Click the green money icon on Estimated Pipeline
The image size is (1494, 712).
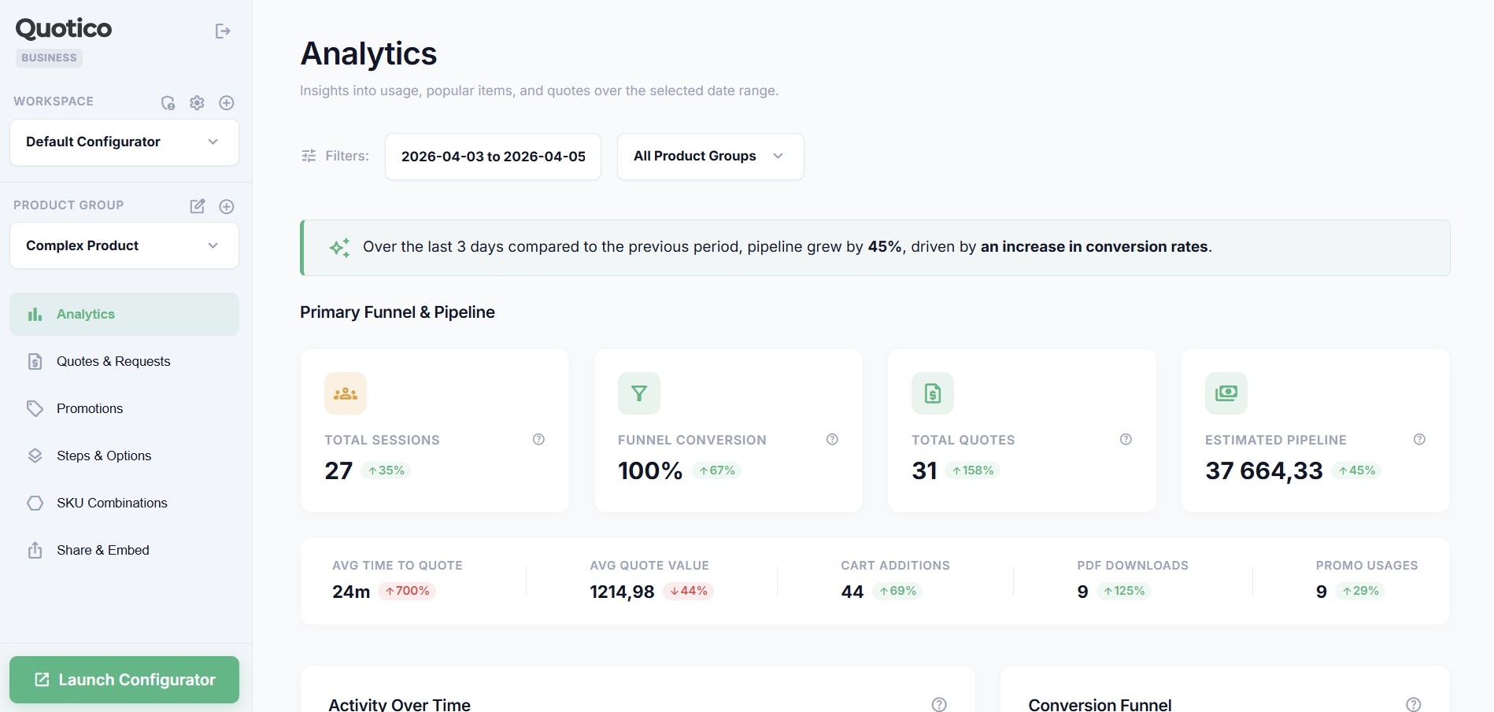click(1226, 393)
